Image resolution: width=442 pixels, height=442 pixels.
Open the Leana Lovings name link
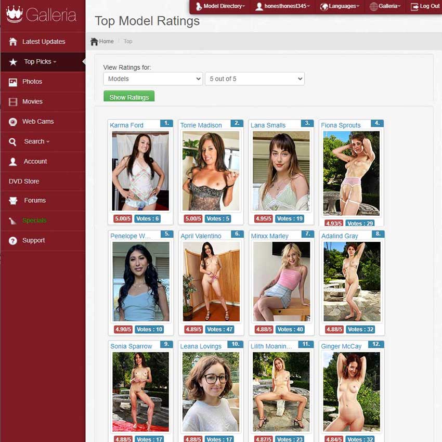[201, 346]
